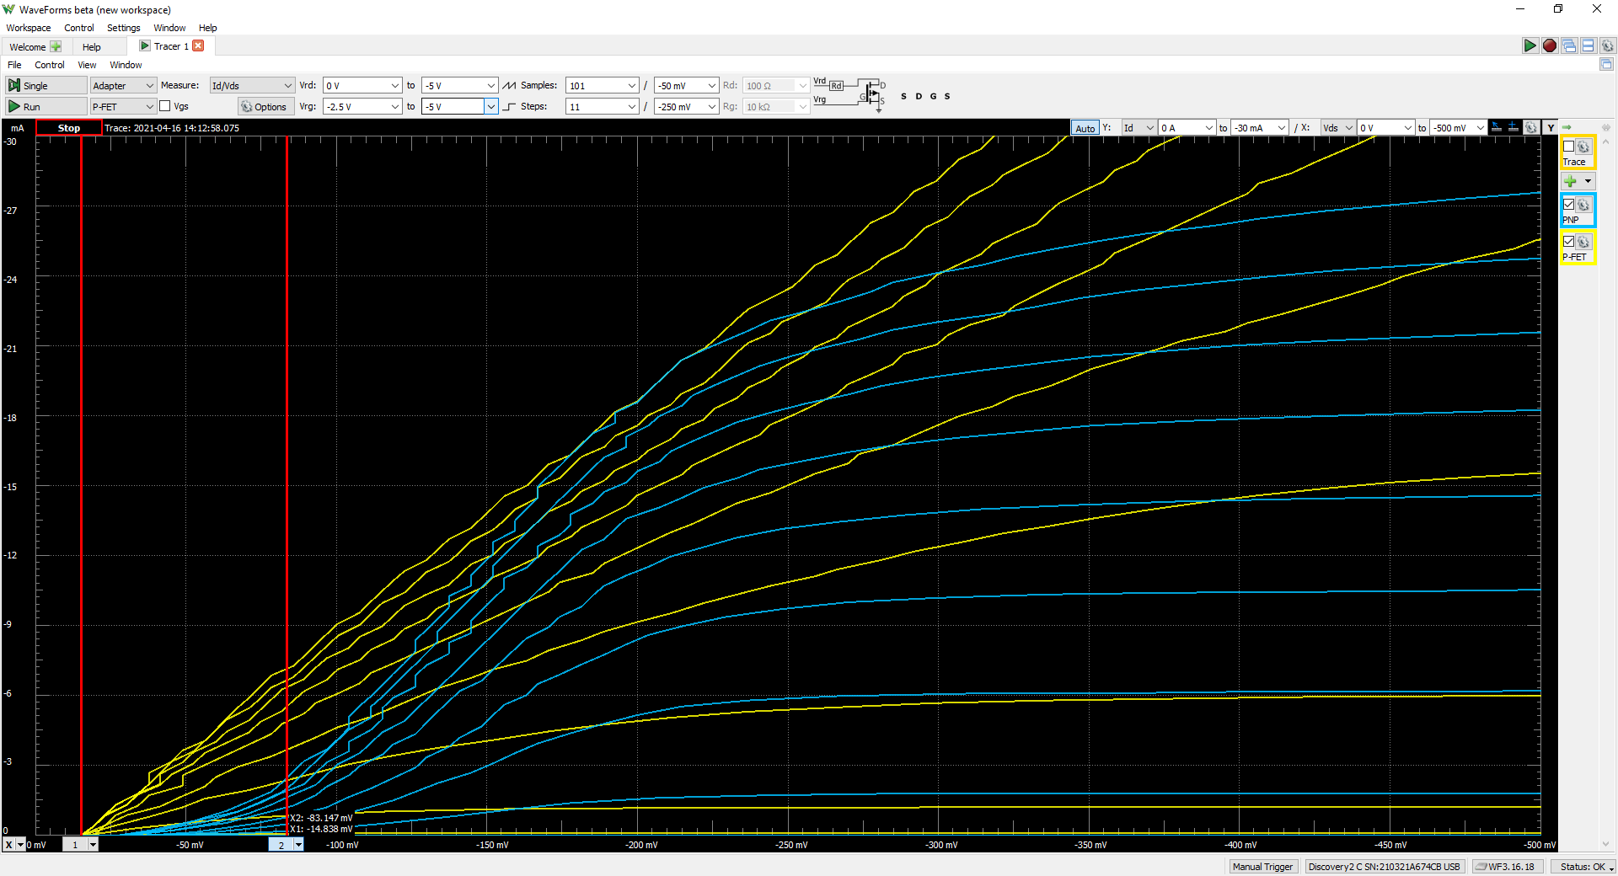This screenshot has width=1618, height=876.
Task: Expand the Adapter dropdown
Action: [123, 85]
